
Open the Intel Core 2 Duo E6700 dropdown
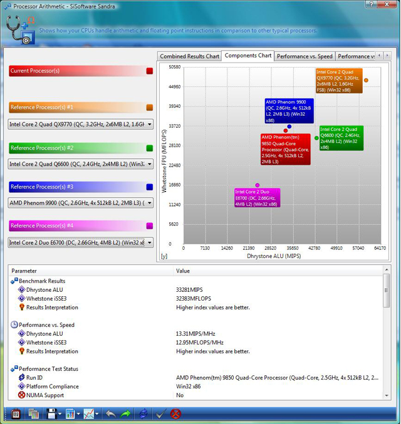tap(81, 242)
